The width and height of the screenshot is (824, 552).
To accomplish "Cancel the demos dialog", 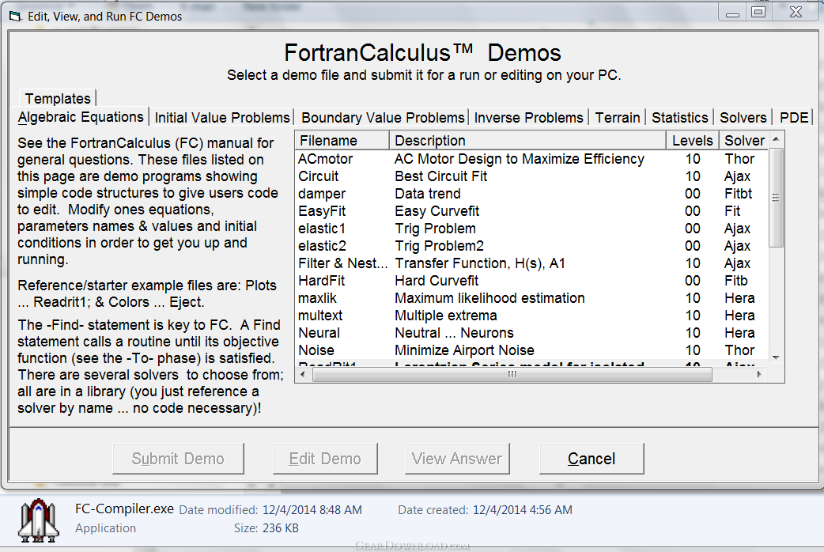I will tap(592, 459).
